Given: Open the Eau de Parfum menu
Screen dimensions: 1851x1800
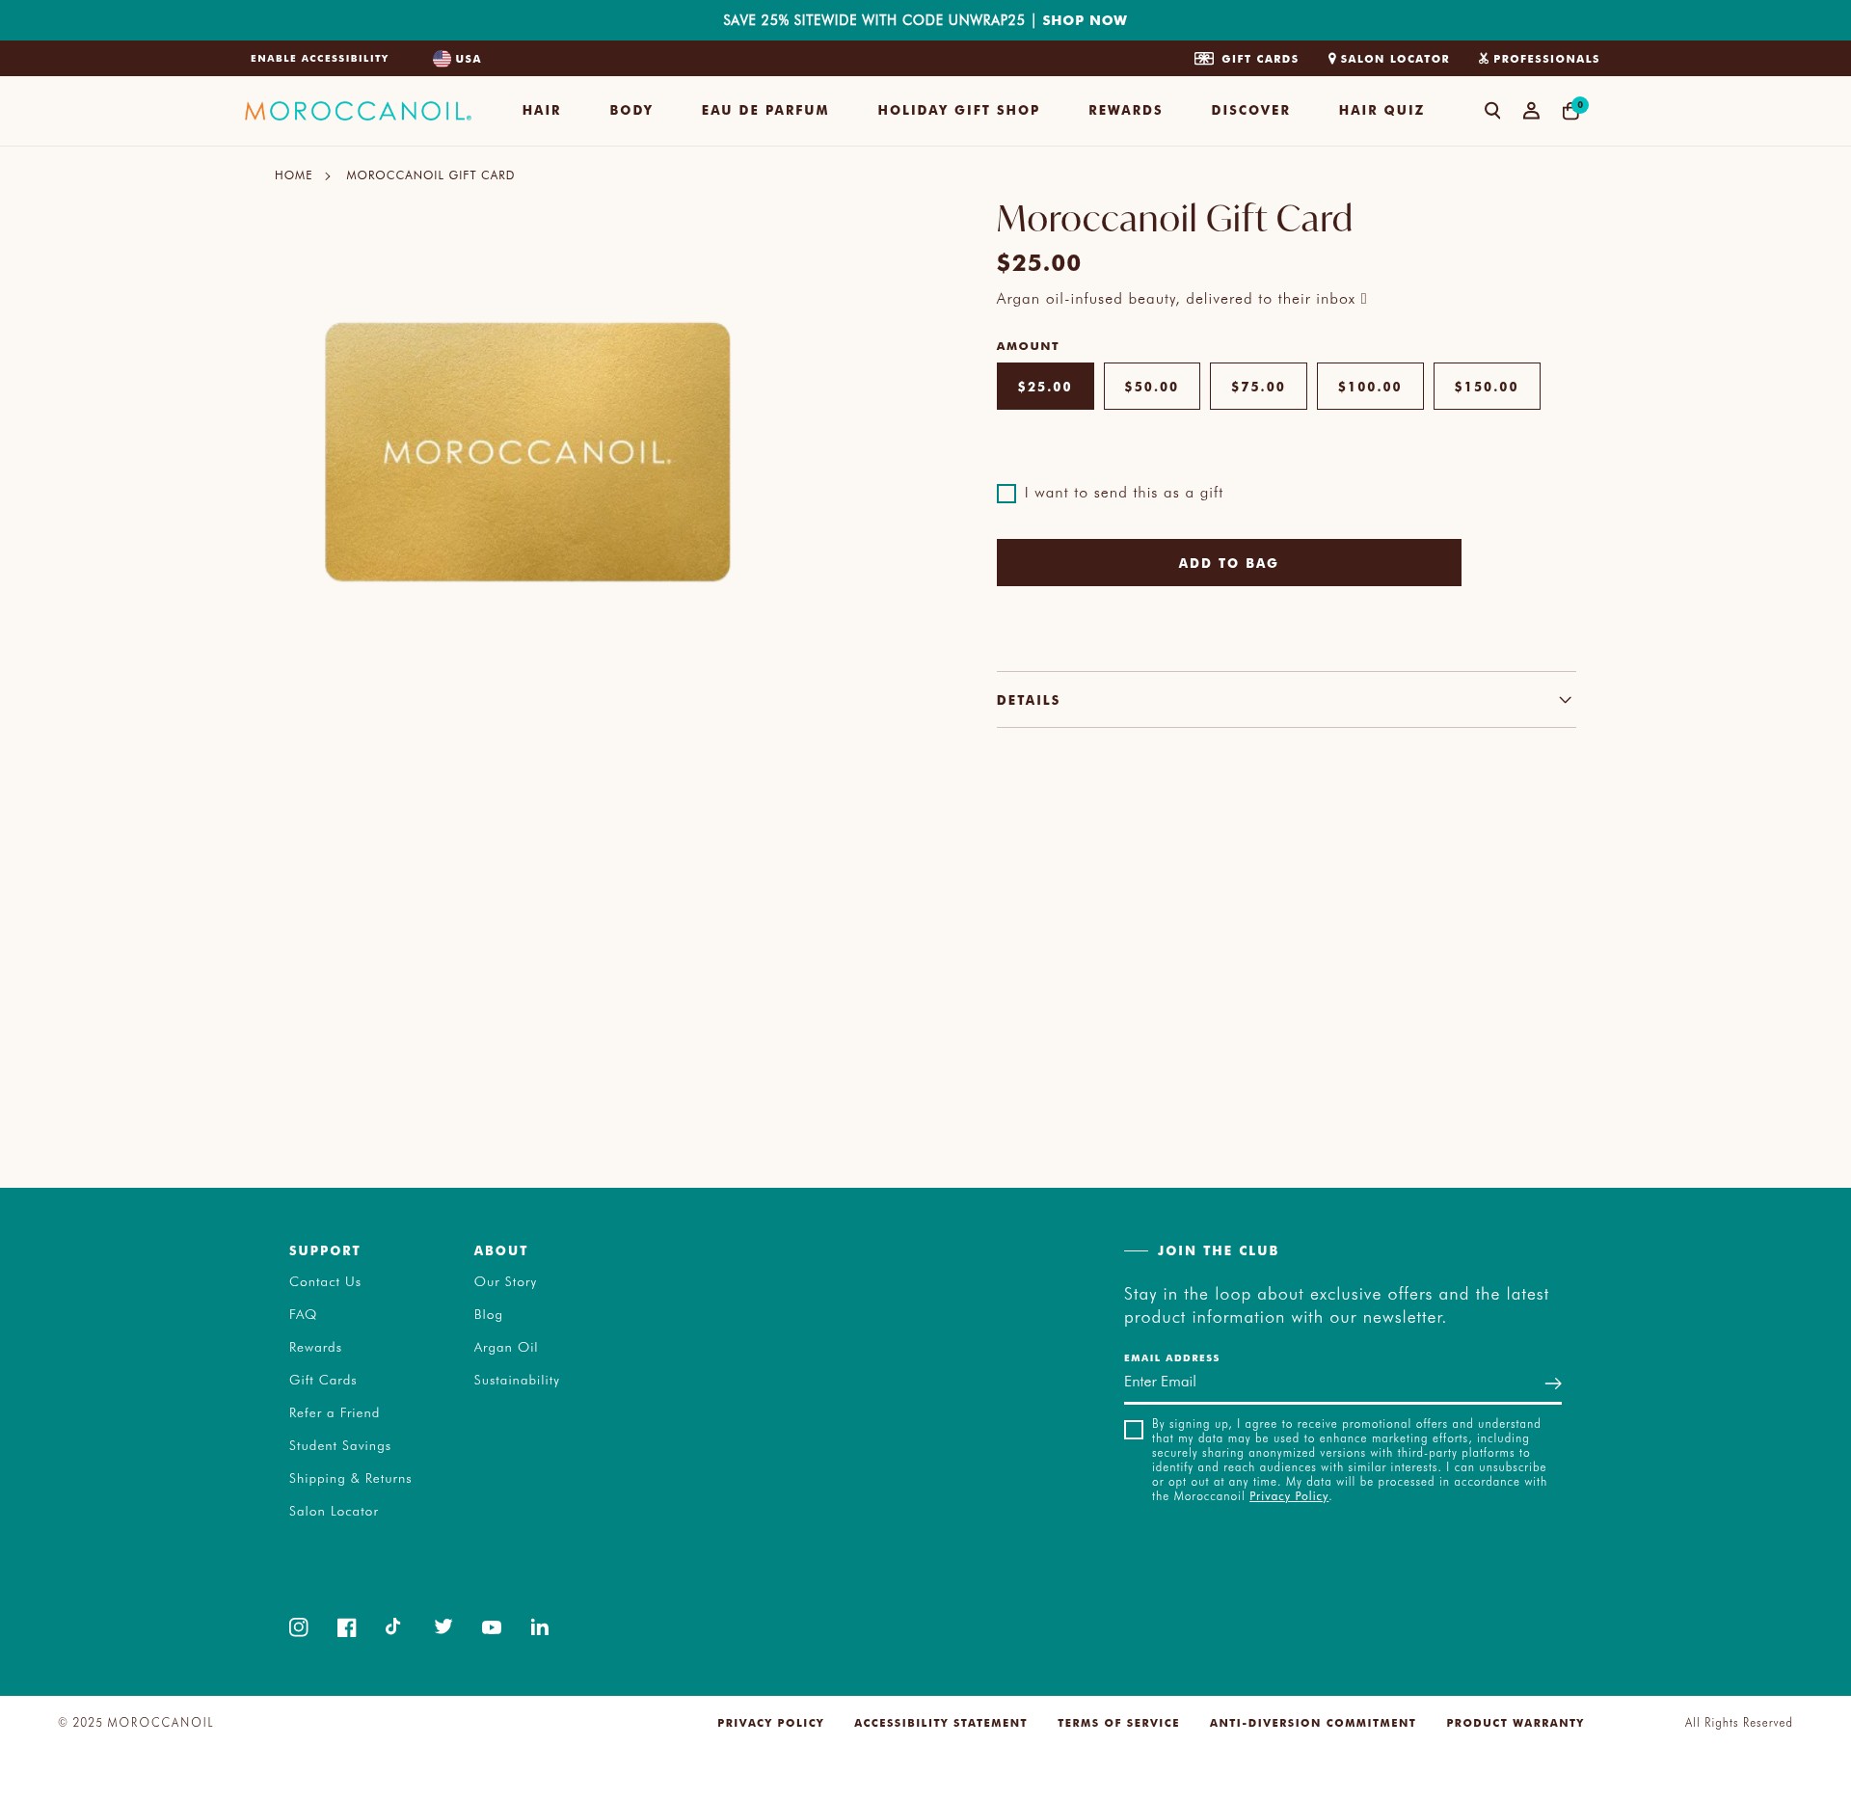Looking at the screenshot, I should [765, 110].
